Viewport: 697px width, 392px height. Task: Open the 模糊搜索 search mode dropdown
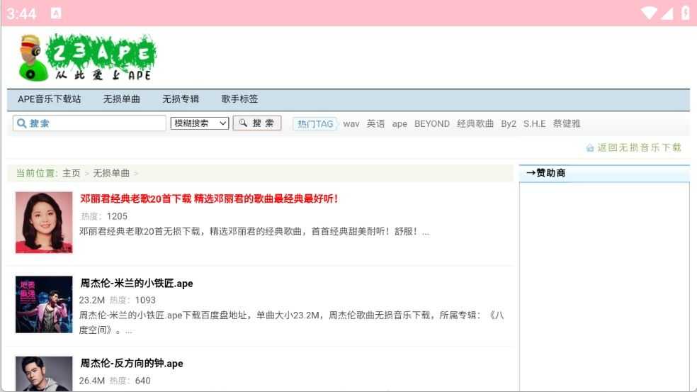[200, 123]
